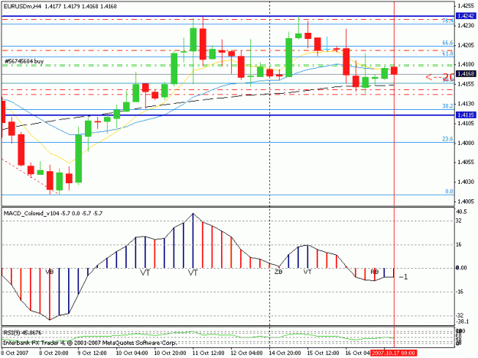Click the 9 Oct 12:00 time axis label
Screen dimensions: 478x358
tap(92, 353)
